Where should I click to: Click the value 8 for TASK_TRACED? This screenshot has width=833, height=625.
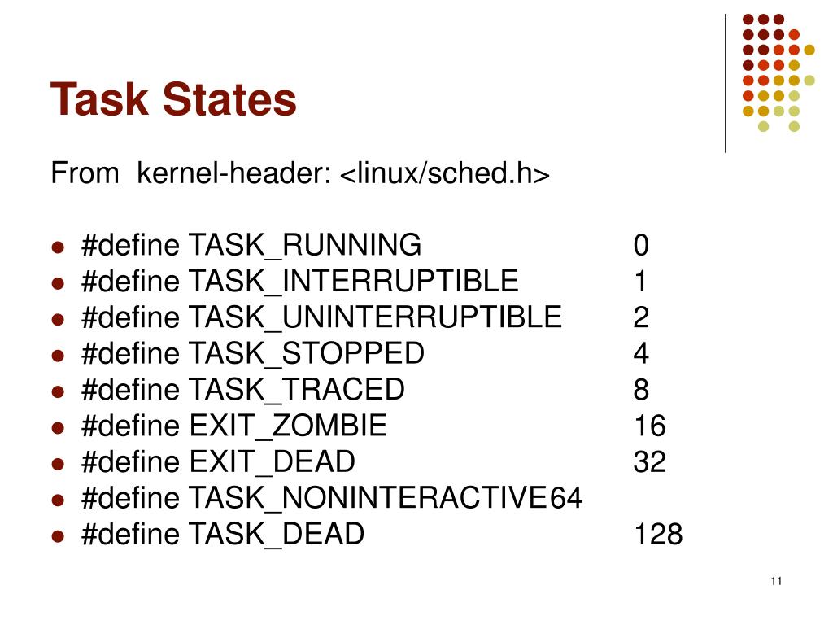tap(641, 390)
